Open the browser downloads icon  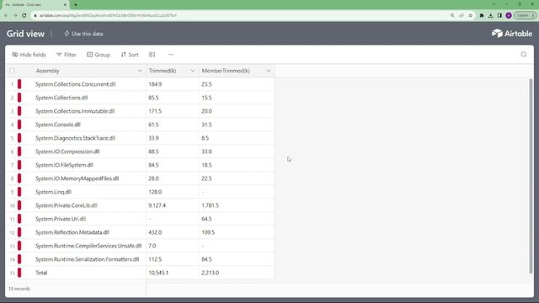point(490,15)
